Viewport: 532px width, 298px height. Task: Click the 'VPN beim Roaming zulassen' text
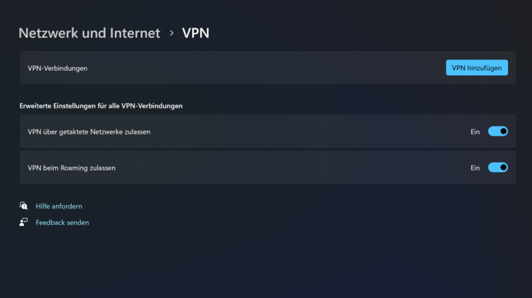point(72,168)
